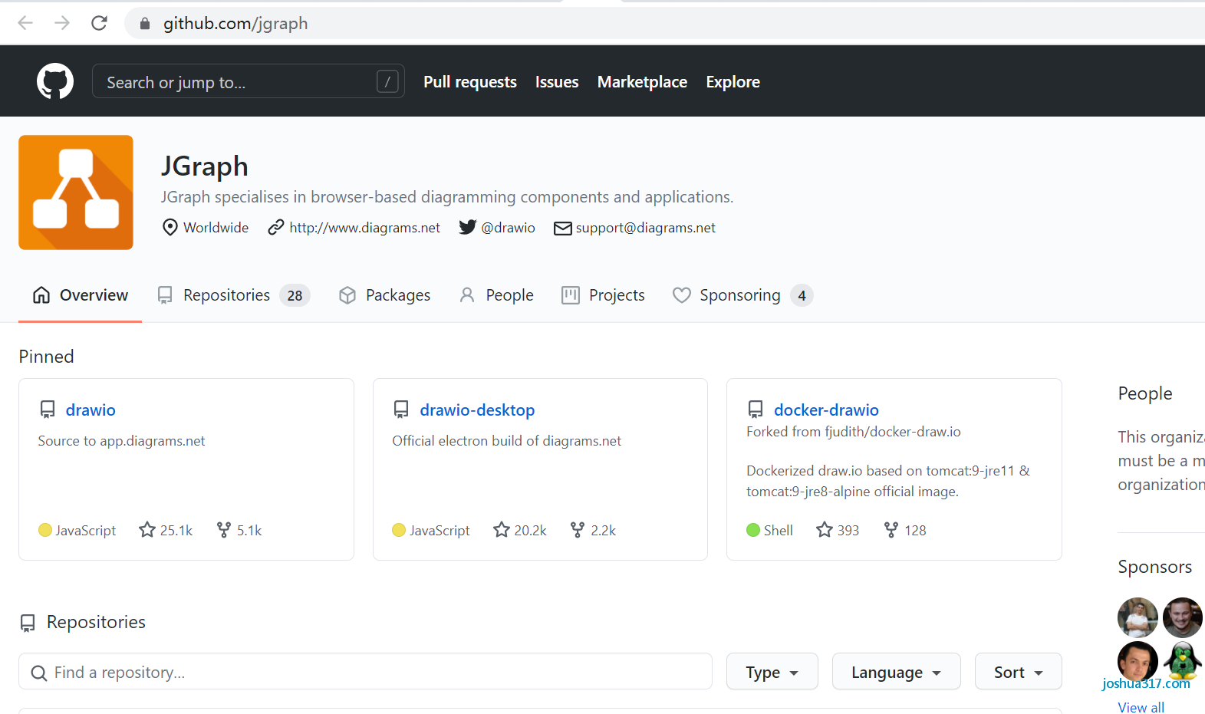Click docker-drawio fork count 128
Image resolution: width=1205 pixels, height=714 pixels.
tap(905, 530)
